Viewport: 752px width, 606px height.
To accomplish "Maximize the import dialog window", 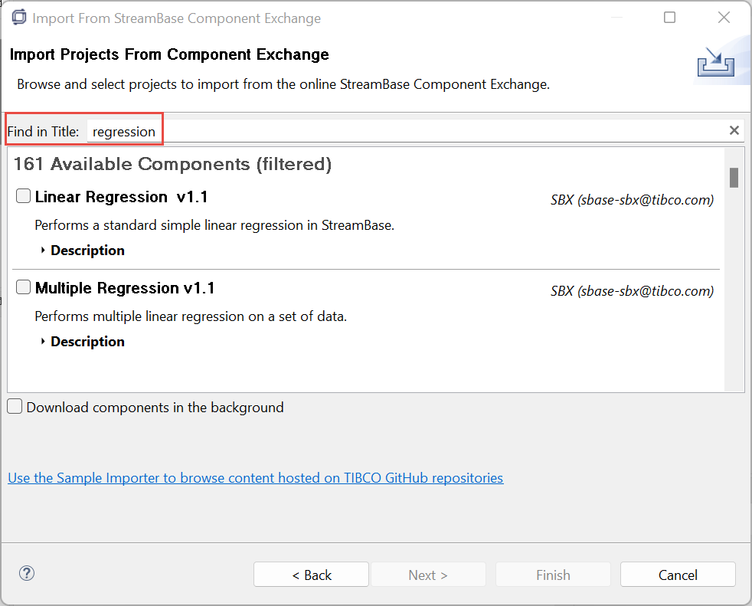I will (669, 18).
